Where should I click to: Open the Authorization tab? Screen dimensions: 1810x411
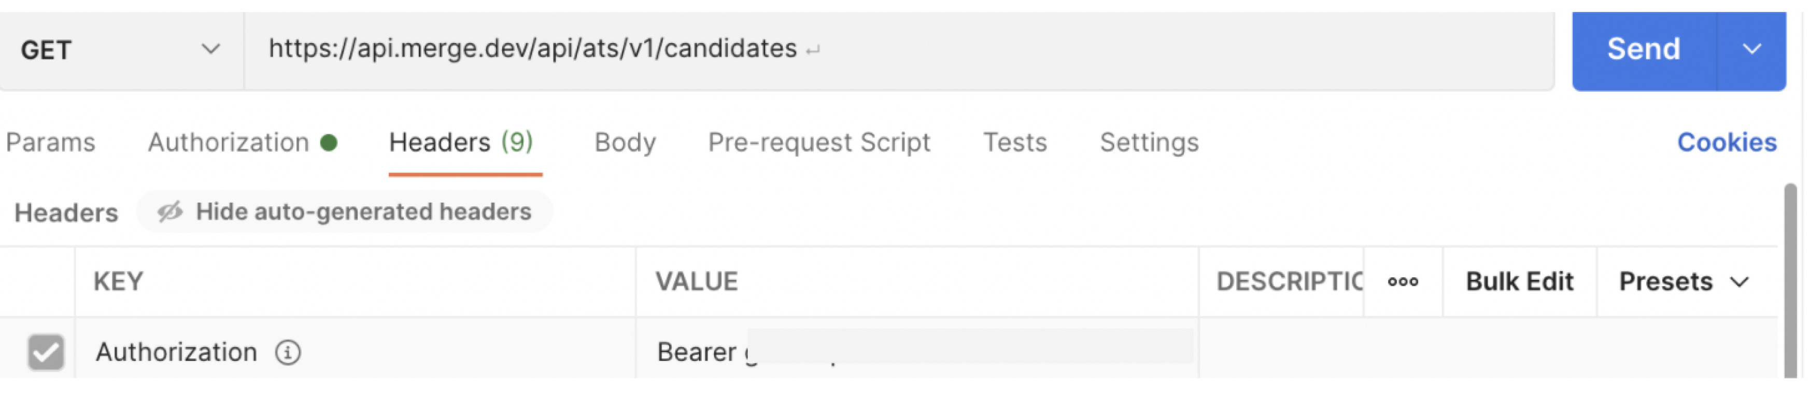[x=229, y=143]
